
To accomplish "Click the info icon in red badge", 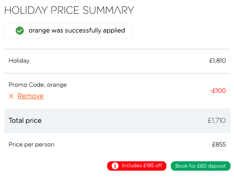I will pos(115,166).
